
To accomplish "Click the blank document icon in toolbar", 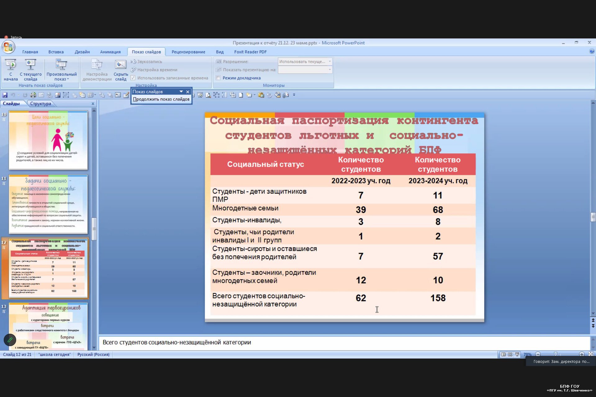I will [241, 95].
